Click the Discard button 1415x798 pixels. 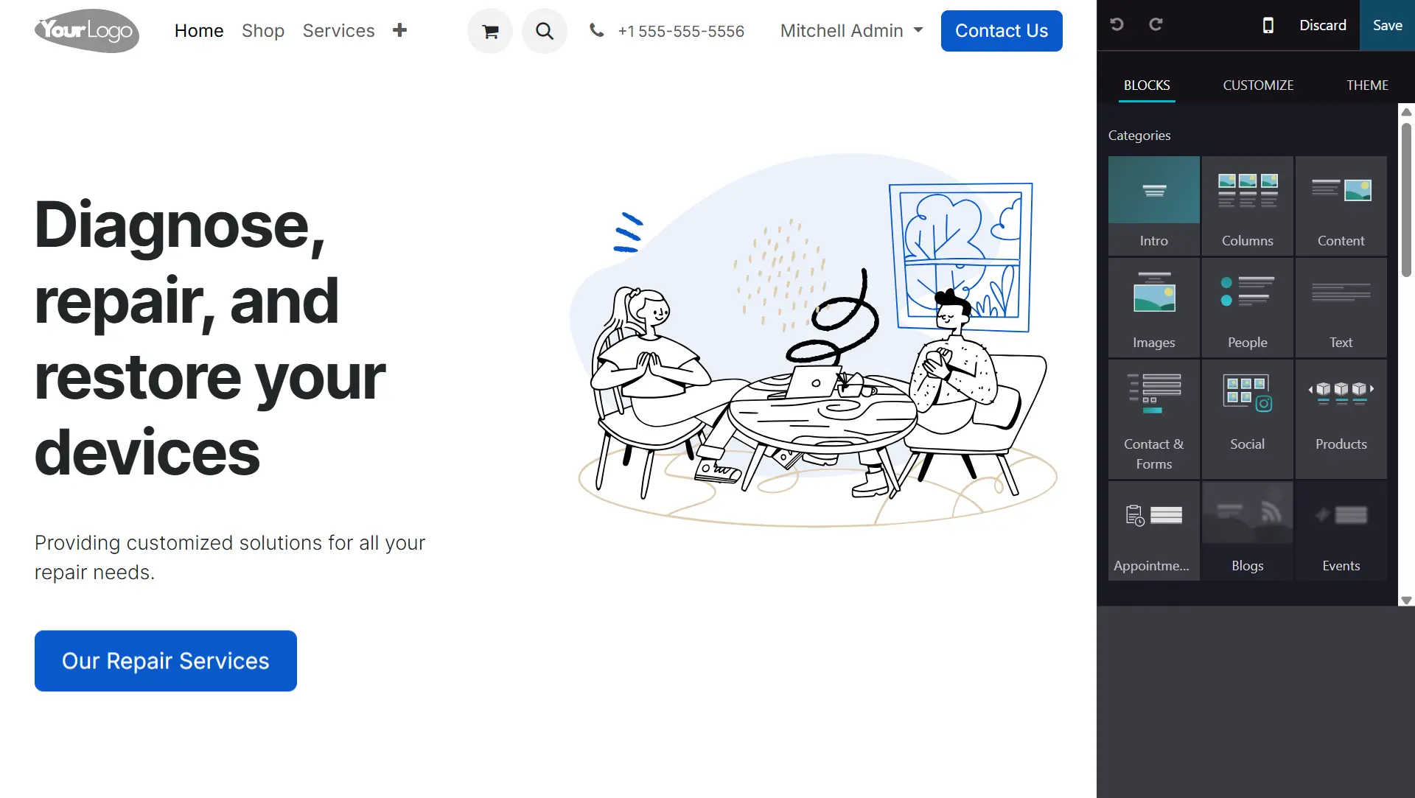click(x=1323, y=25)
